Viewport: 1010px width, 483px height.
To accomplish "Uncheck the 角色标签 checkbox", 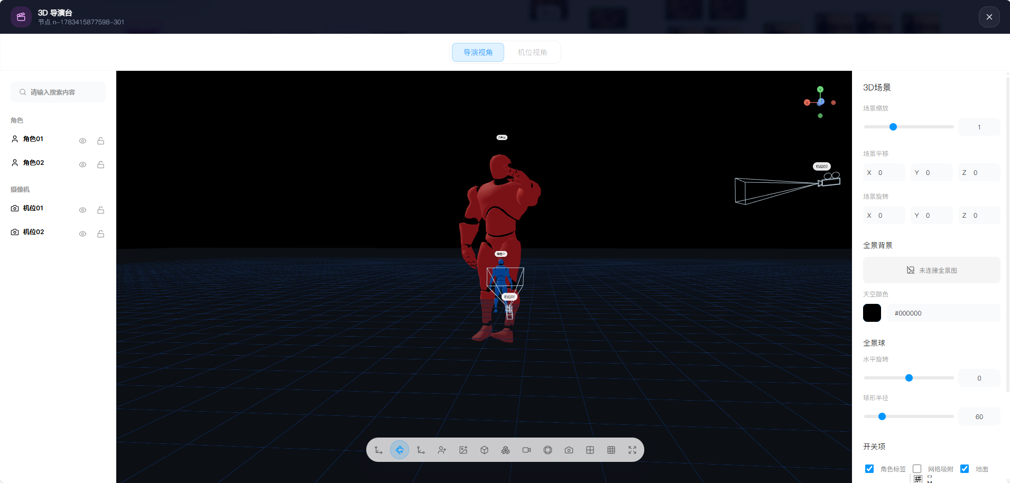I will point(869,469).
